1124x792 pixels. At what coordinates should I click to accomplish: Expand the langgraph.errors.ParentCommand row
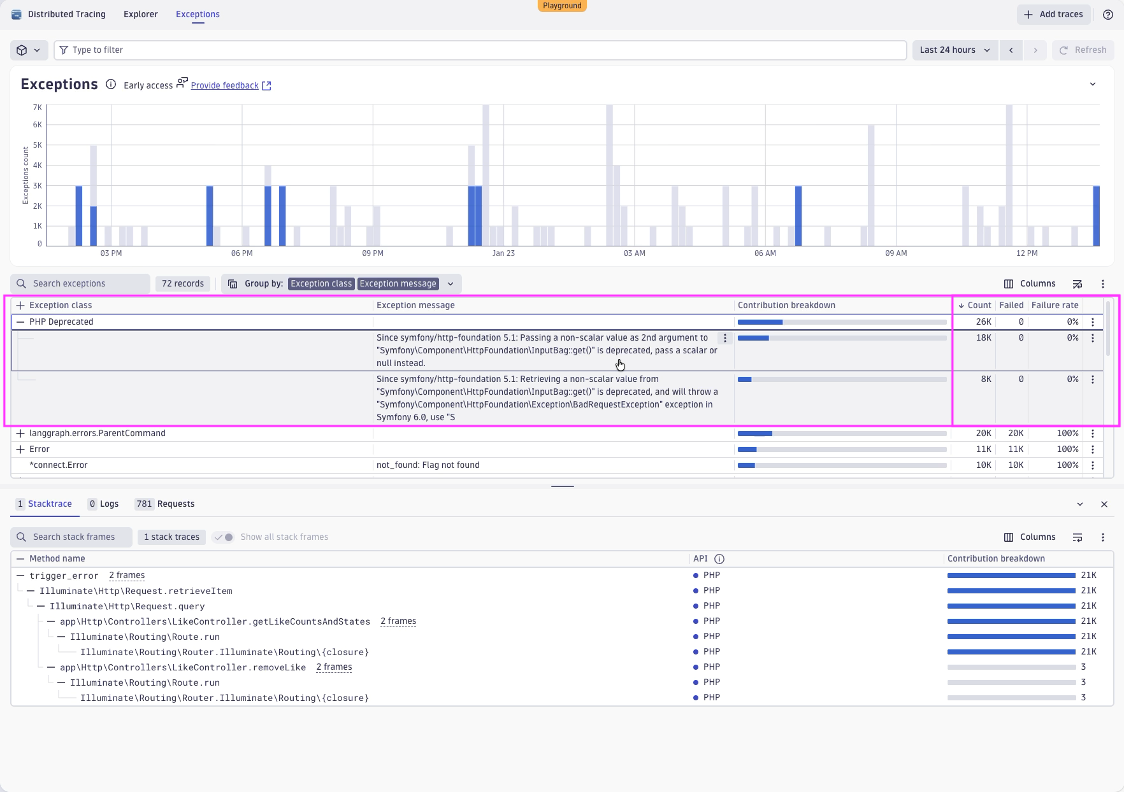(x=20, y=434)
